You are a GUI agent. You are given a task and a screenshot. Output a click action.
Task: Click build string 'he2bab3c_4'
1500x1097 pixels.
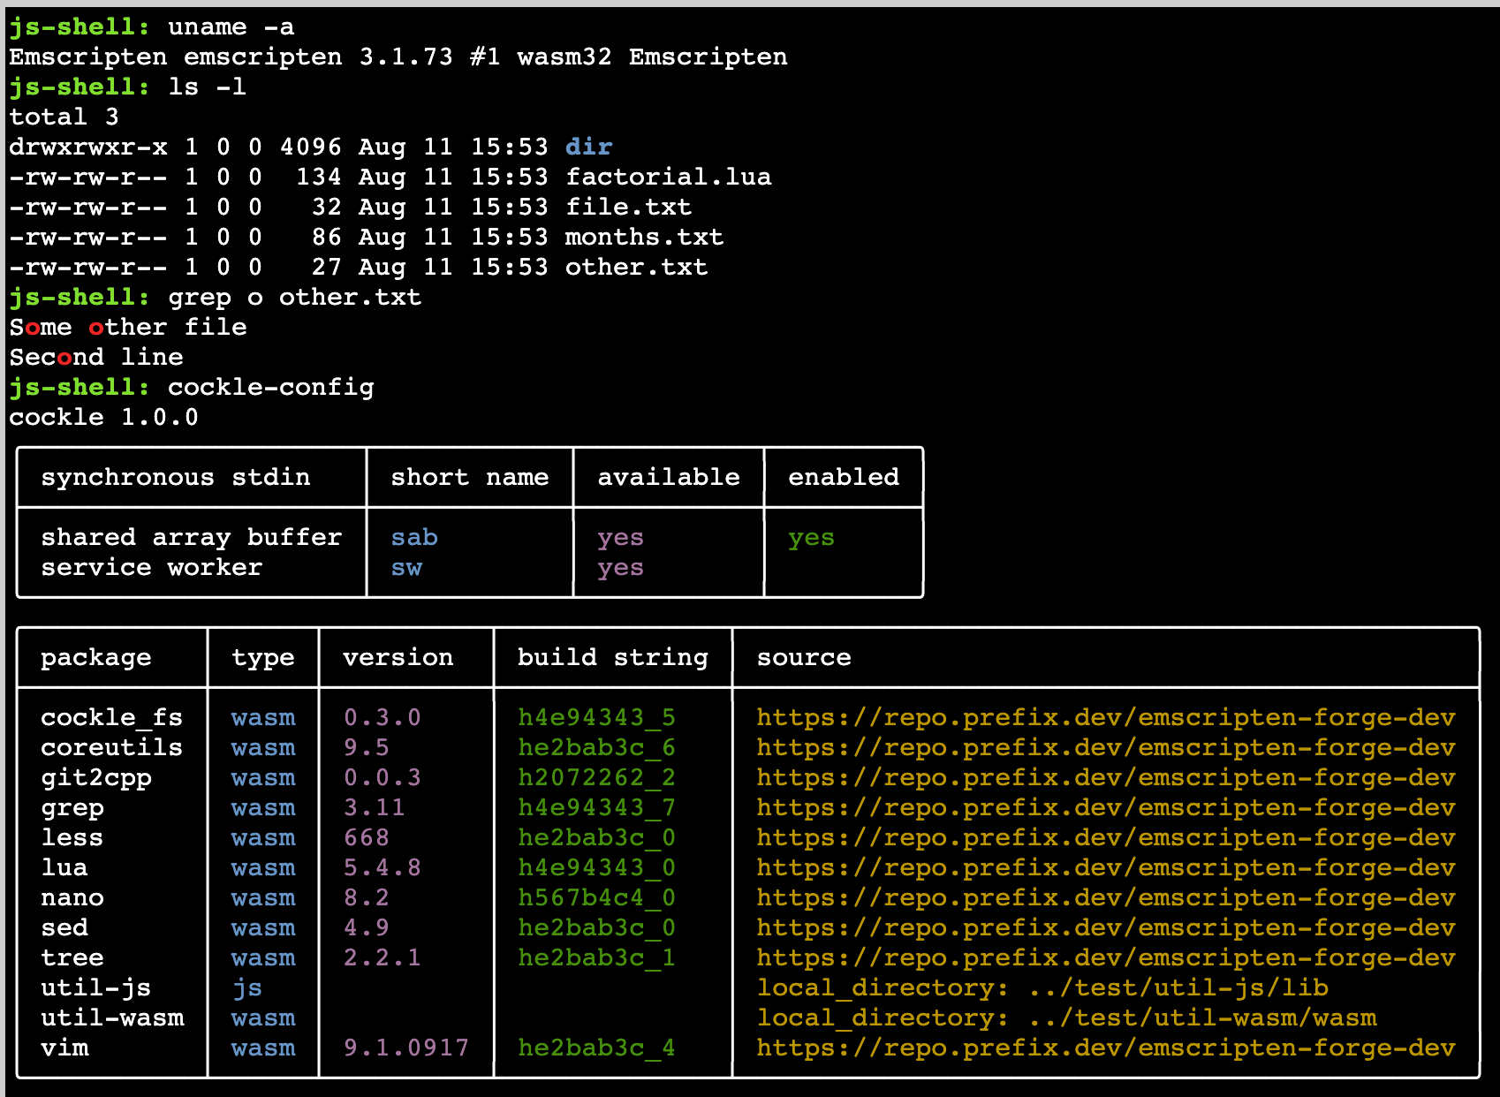coord(597,1048)
